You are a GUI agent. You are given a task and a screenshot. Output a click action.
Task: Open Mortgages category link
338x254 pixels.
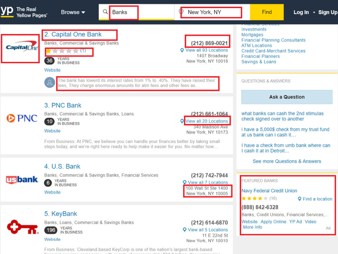click(252, 35)
